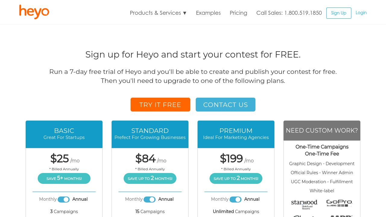This screenshot has height=217, width=386.
Task: Toggle Basic plan Monthly/Annual billing switch
Action: click(64, 200)
